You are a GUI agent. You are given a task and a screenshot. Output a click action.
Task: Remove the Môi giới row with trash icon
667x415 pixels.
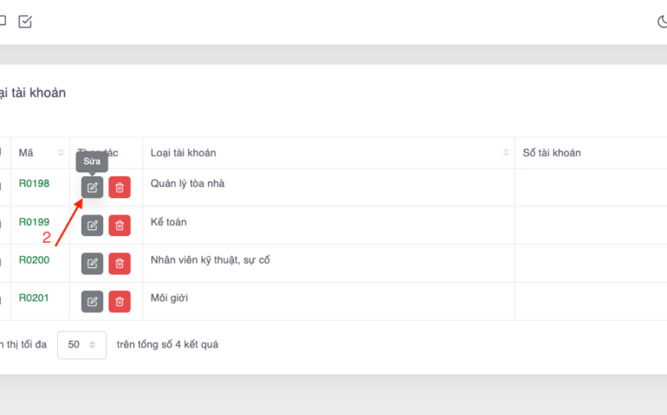tap(120, 302)
